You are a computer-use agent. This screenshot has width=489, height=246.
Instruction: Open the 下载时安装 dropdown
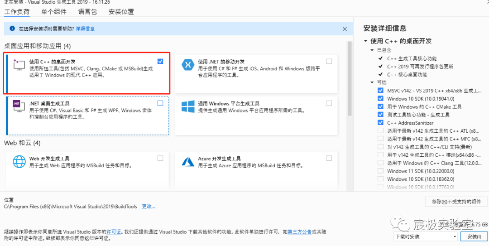[x=425, y=236]
